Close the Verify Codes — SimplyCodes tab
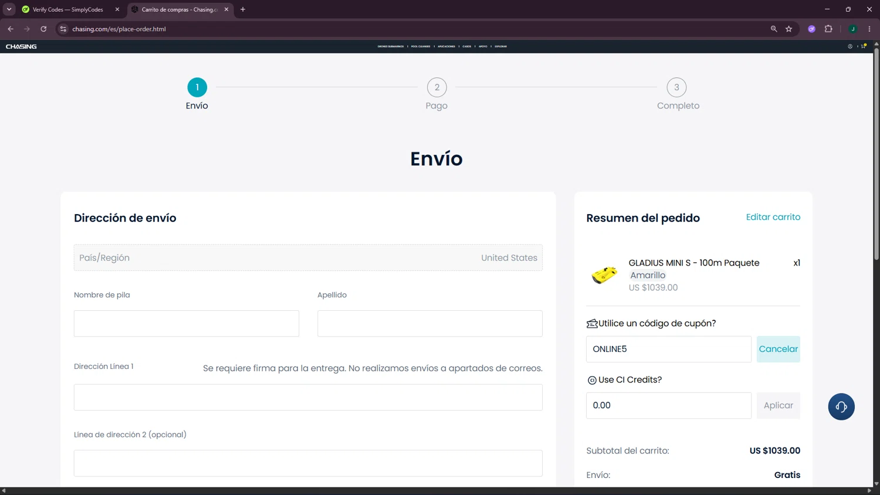 coord(117,9)
